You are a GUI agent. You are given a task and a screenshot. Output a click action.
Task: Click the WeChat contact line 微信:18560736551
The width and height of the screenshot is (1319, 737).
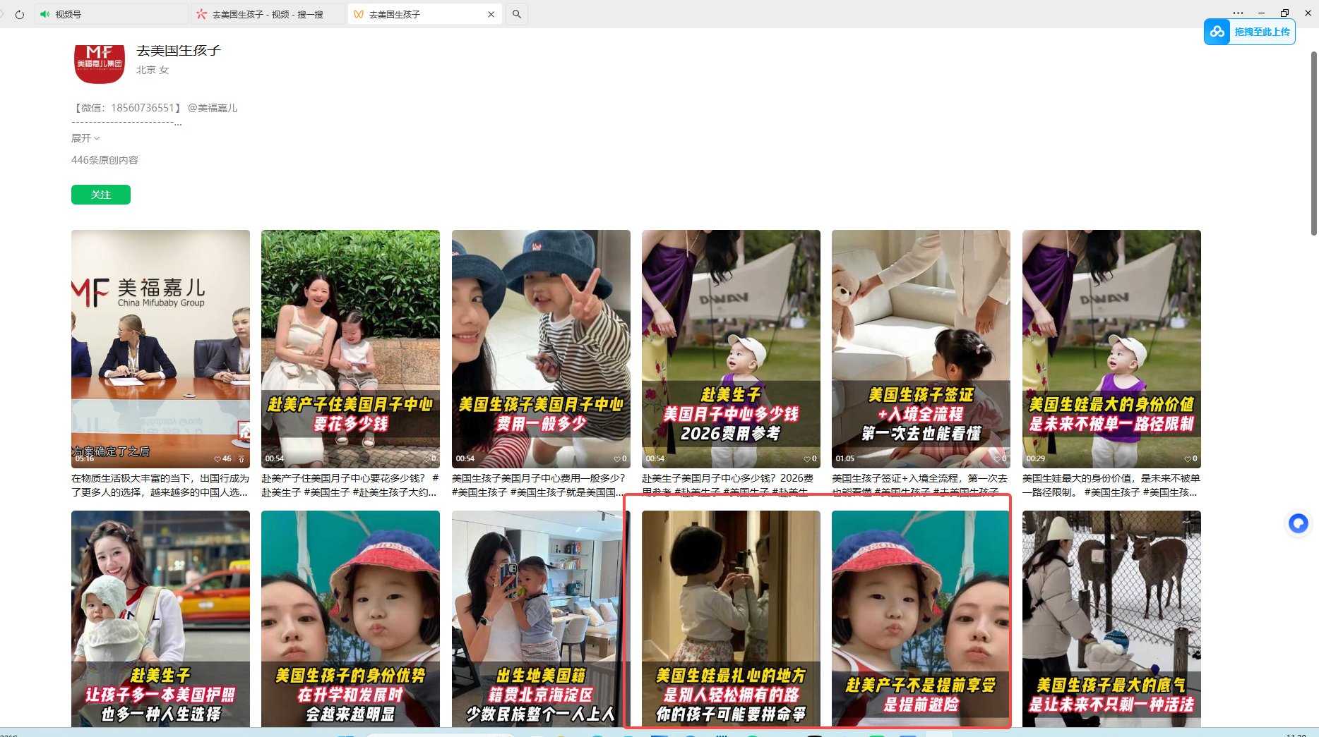click(x=127, y=108)
